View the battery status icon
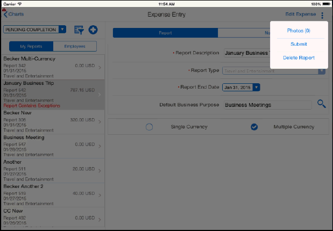This screenshot has width=333, height=231. (327, 4)
